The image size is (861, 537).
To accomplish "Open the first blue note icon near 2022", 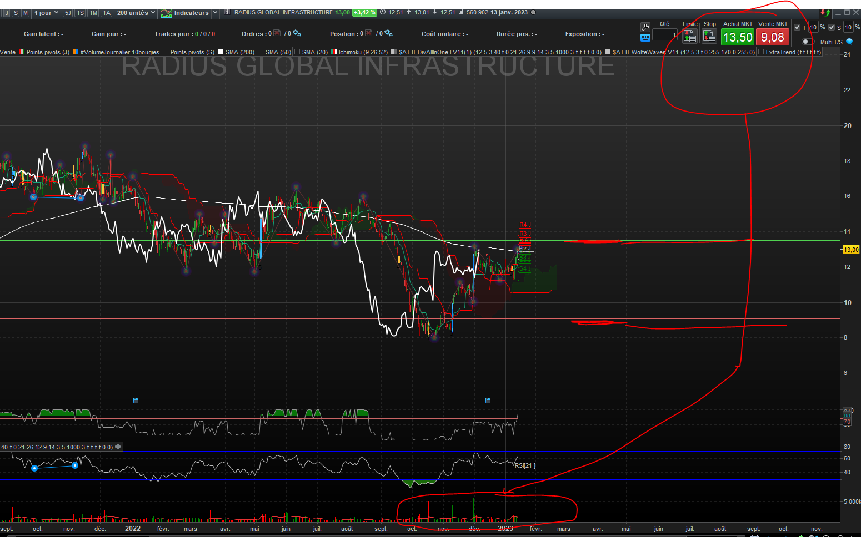I will click(136, 400).
